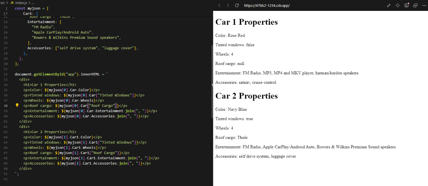Click the sparkle icon in preview toolbar
428x186 pixels.
click(389, 5)
